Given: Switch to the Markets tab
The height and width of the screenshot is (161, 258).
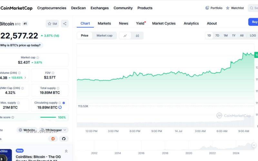Looking at the screenshot, I should tap(104, 24).
